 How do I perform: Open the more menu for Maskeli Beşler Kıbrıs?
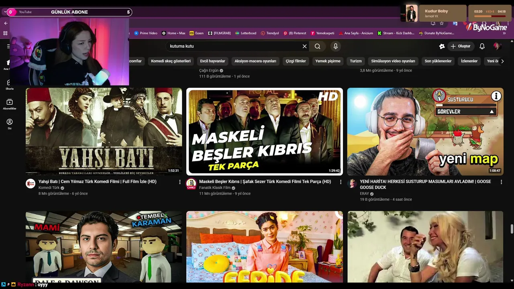pyautogui.click(x=341, y=182)
